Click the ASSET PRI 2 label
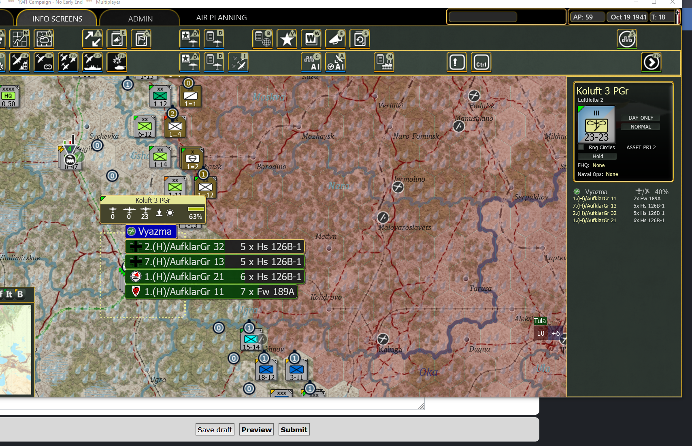692x446 pixels. [641, 148]
